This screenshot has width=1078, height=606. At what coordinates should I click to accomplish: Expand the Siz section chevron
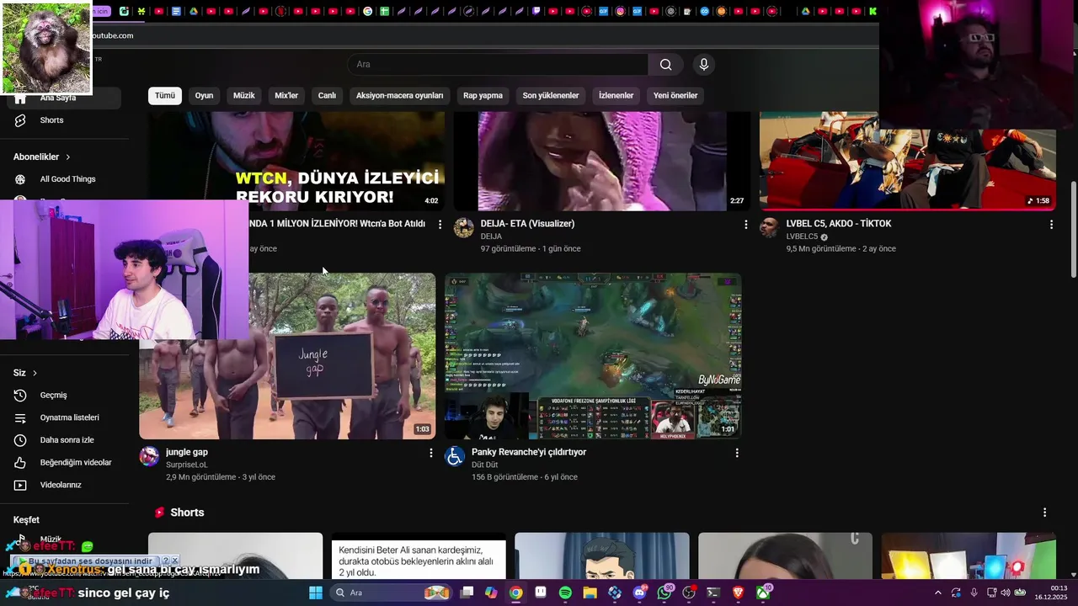[x=35, y=373]
